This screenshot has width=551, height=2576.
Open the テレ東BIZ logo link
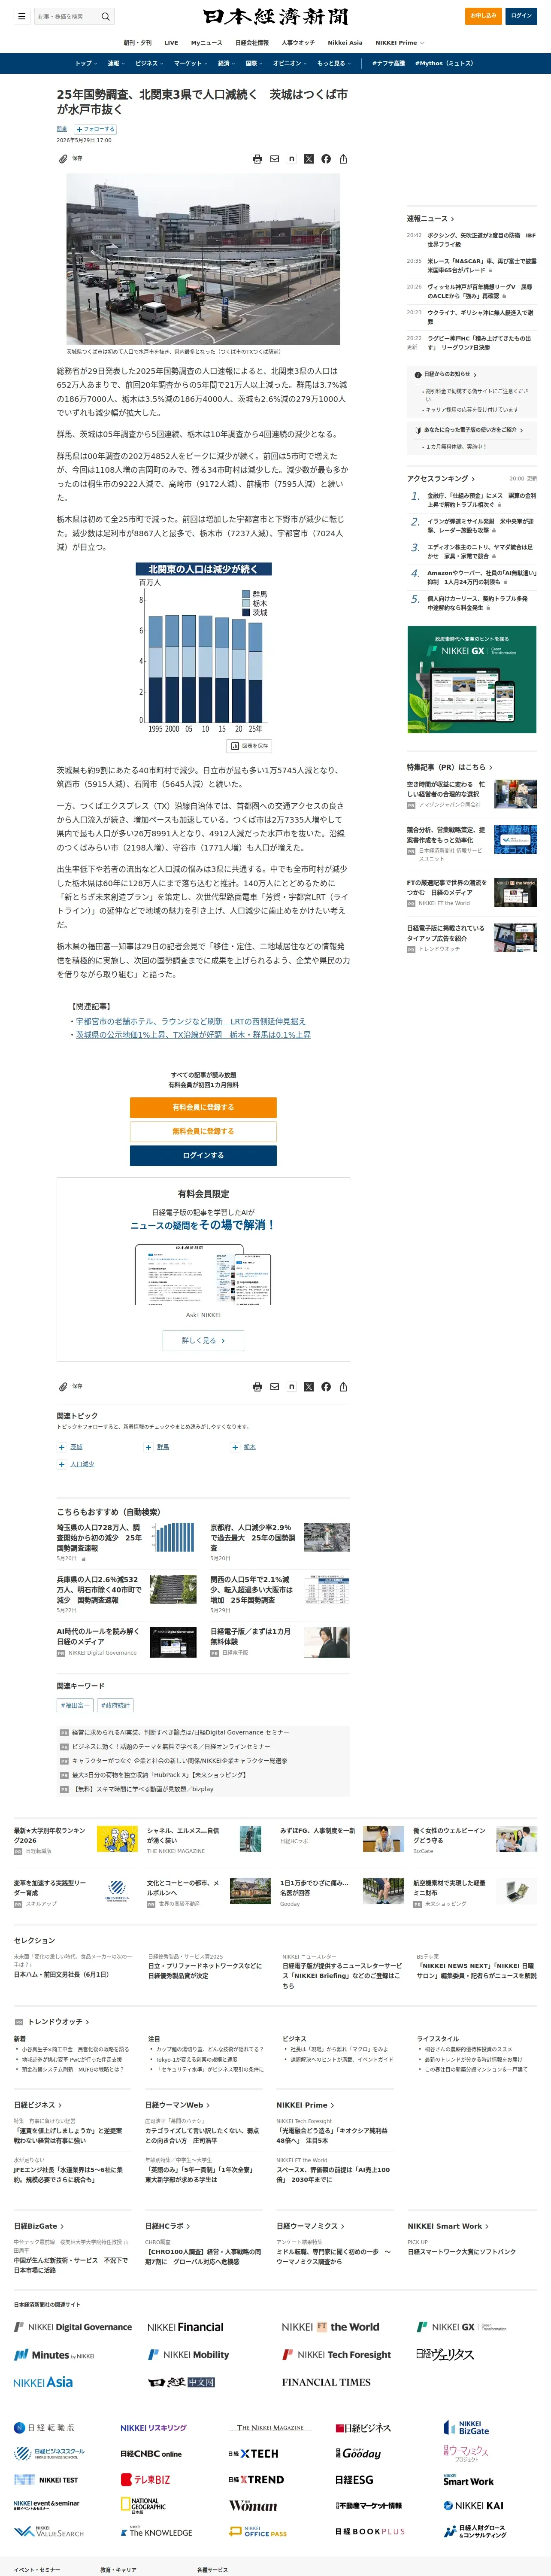click(x=145, y=2479)
